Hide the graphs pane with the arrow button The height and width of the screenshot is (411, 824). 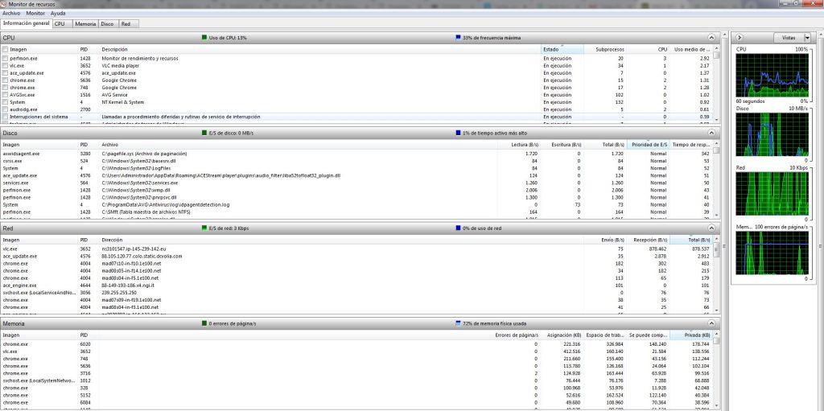[740, 37]
